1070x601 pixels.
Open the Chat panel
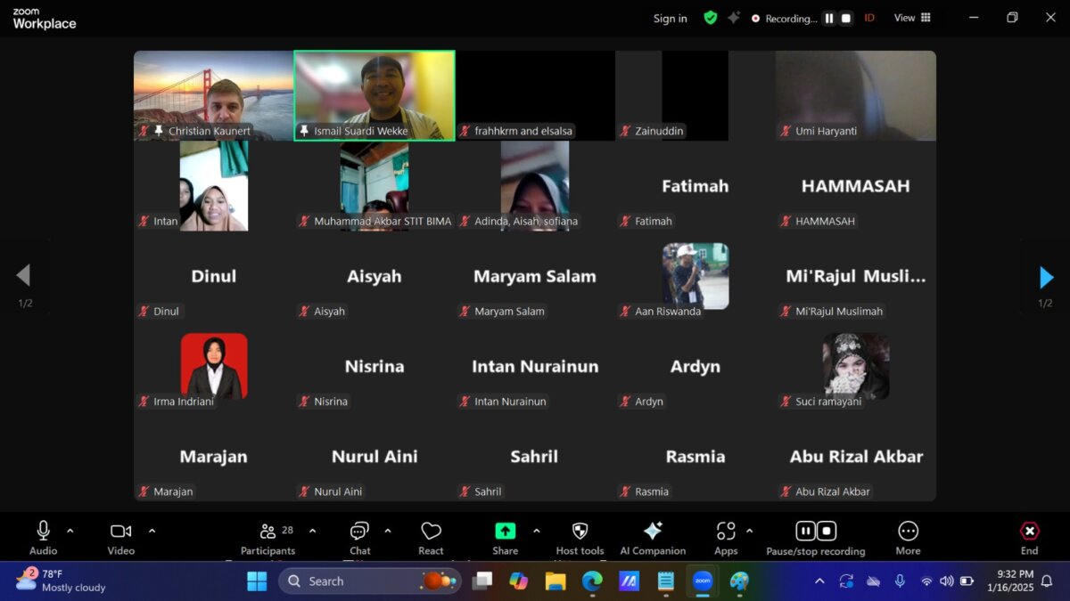(x=359, y=538)
